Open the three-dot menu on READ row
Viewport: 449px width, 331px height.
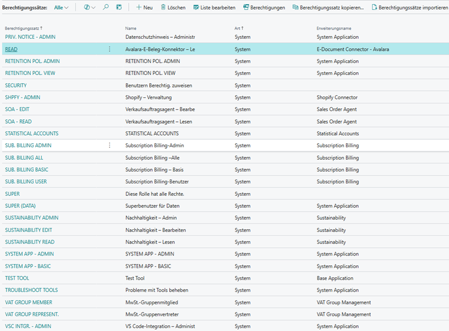[x=110, y=49]
